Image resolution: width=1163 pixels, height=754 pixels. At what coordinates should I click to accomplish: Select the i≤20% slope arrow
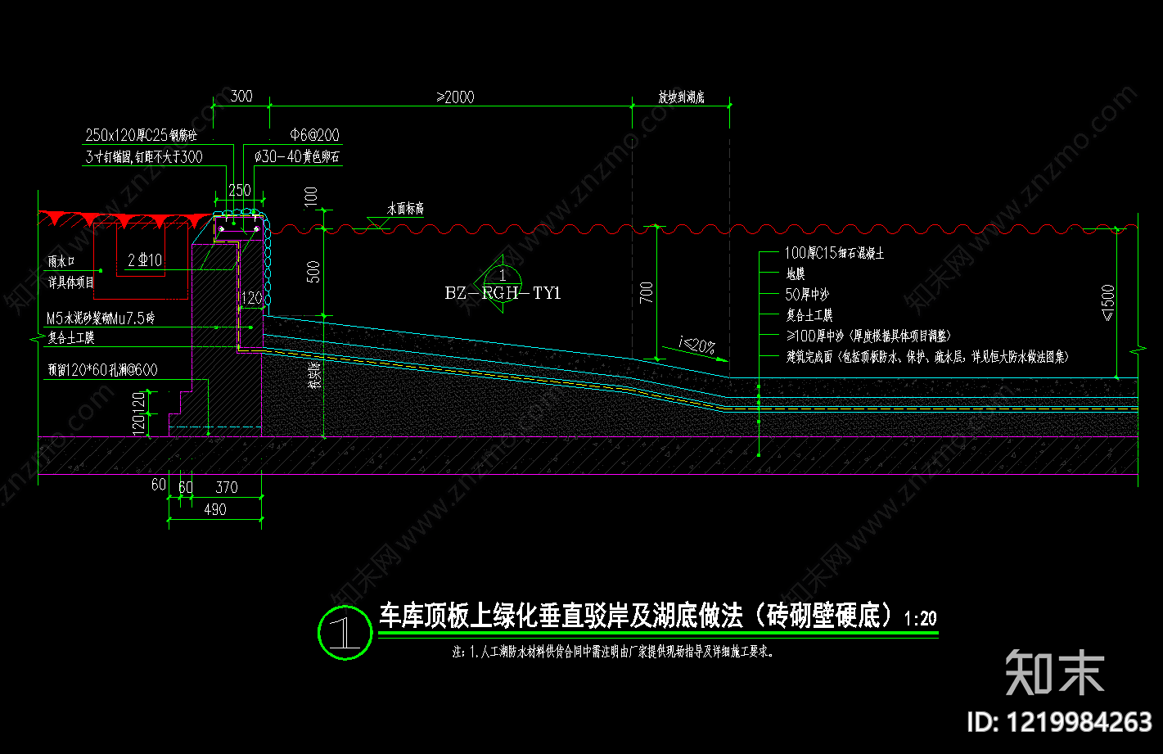pos(694,346)
